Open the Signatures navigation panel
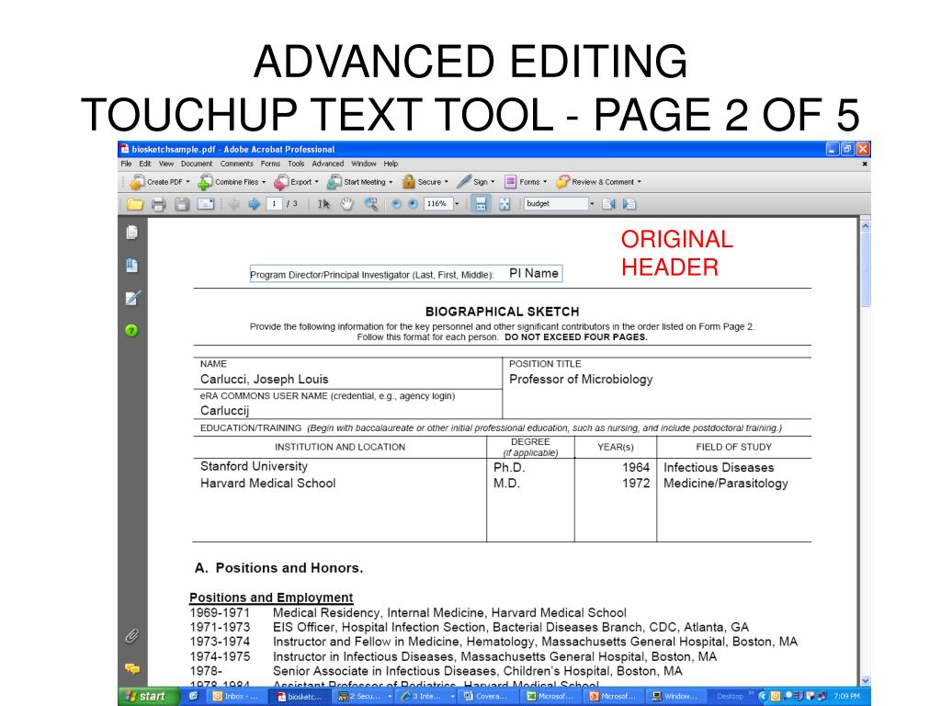This screenshot has height=706, width=941. [132, 298]
